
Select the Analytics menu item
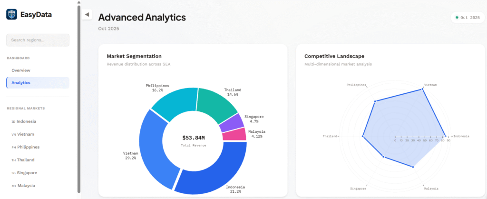pyautogui.click(x=38, y=83)
